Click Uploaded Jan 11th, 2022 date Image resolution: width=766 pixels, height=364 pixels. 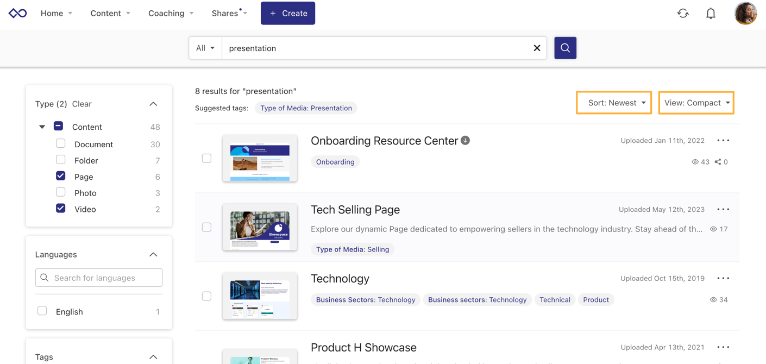point(662,141)
